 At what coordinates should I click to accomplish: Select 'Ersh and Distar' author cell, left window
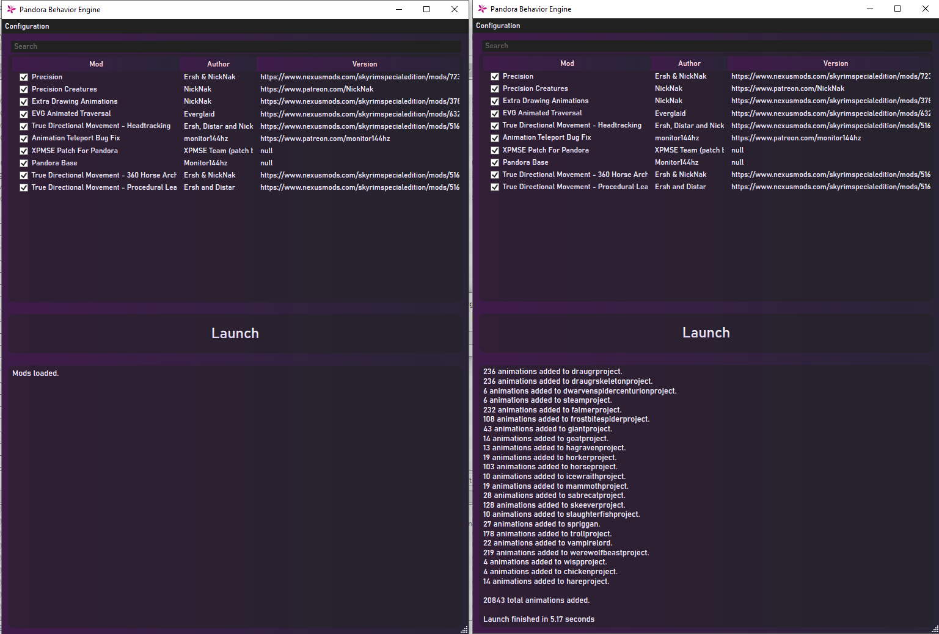pos(210,187)
